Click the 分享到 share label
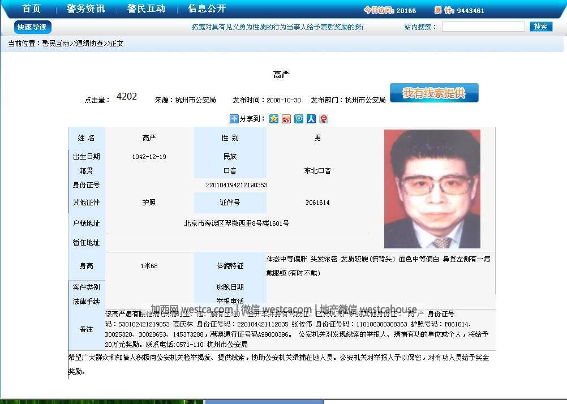567x404 pixels. pos(252,119)
